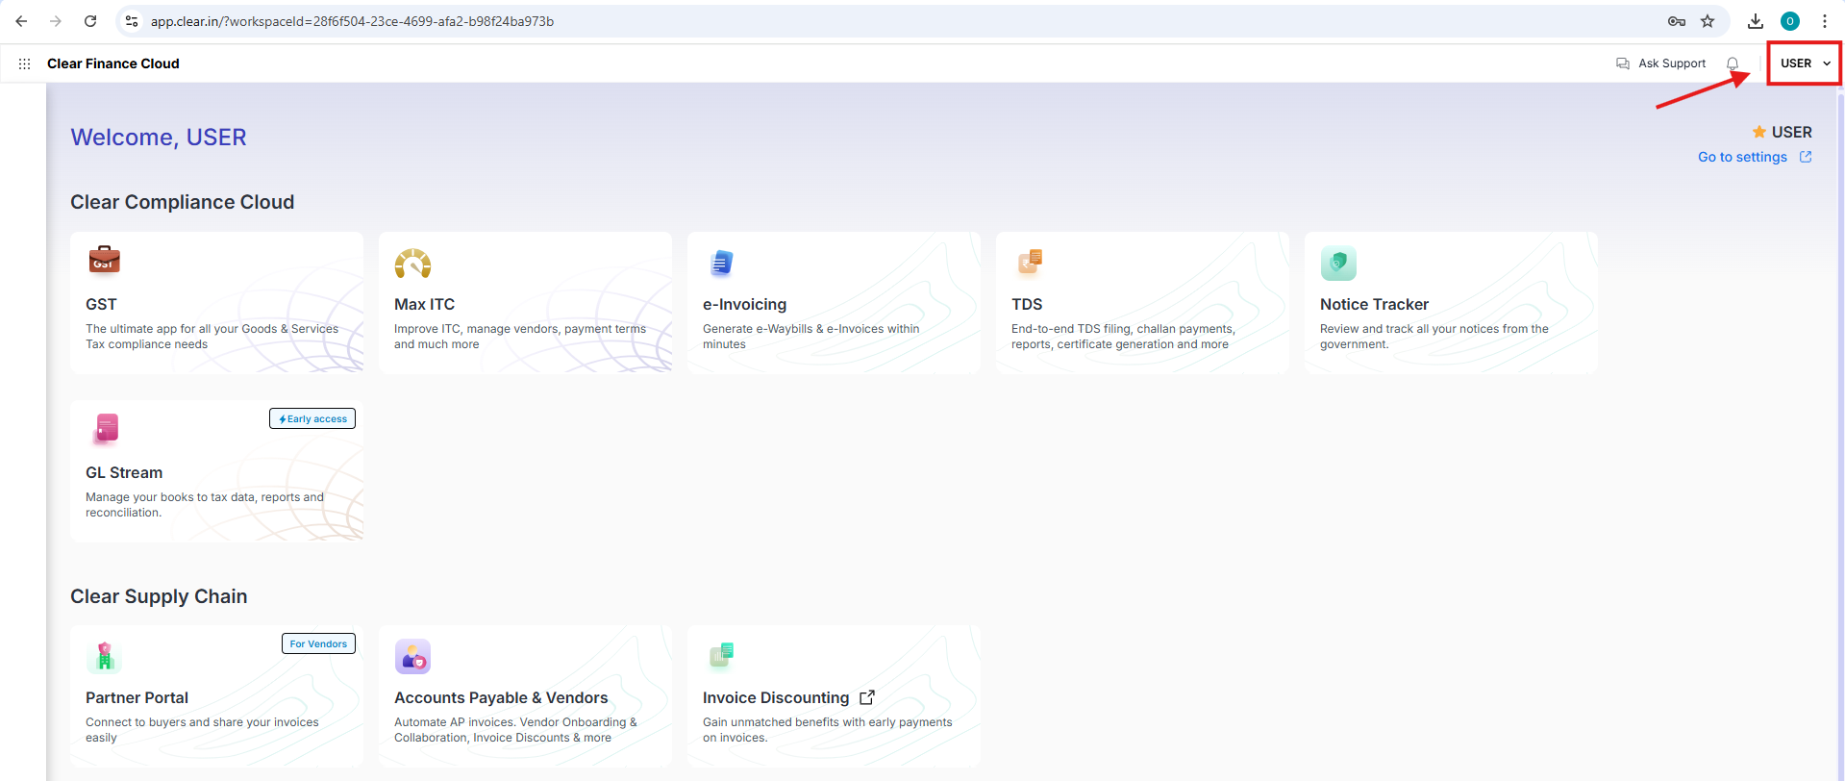1845x781 pixels.
Task: Open the browser three-dot menu
Action: point(1824,21)
